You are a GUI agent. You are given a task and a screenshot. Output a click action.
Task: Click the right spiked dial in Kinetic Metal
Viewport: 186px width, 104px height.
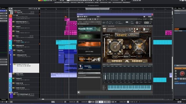[139, 47]
